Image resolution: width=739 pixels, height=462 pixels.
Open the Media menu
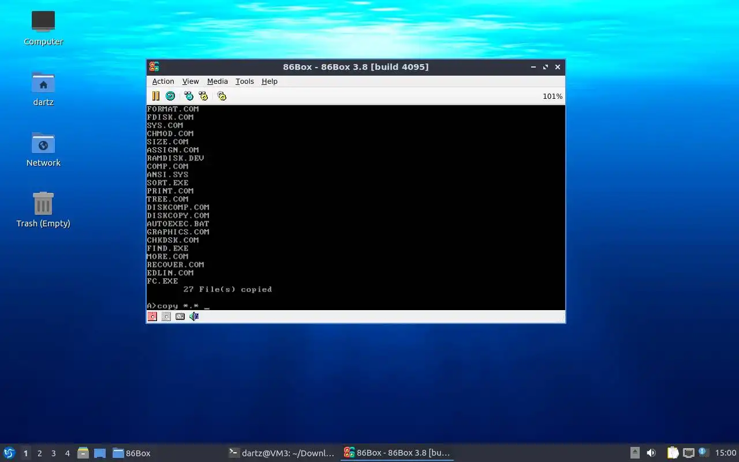point(218,81)
